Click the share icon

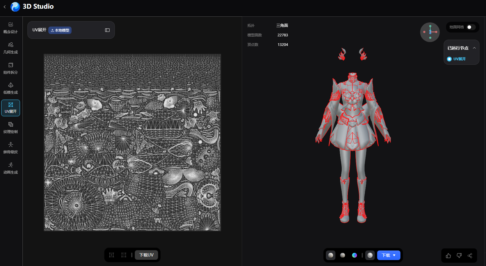coord(470,256)
